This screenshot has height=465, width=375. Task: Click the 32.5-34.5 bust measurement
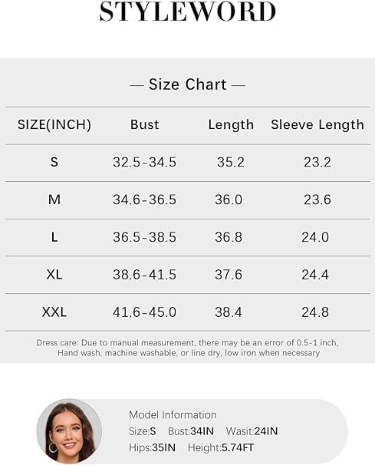pos(145,162)
